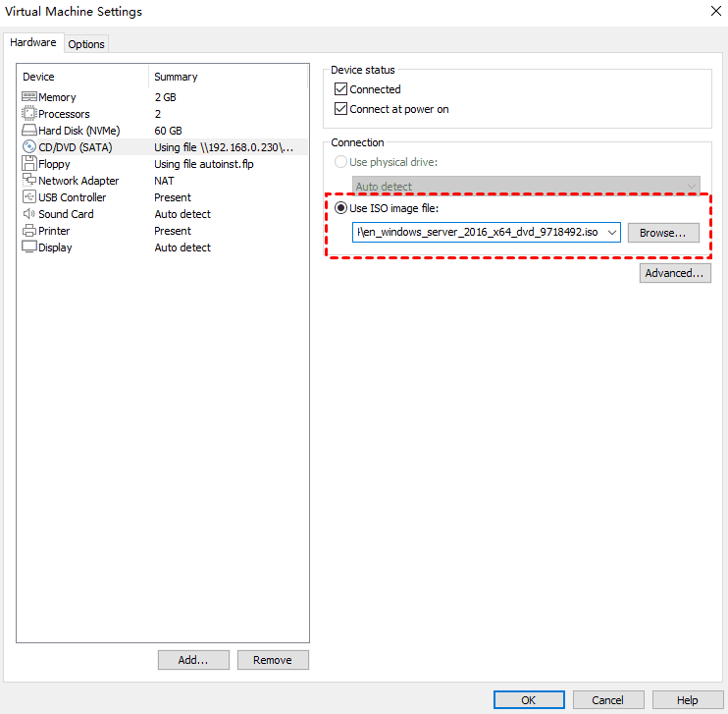Confirm with the OK button
This screenshot has height=714, width=728.
click(x=529, y=699)
